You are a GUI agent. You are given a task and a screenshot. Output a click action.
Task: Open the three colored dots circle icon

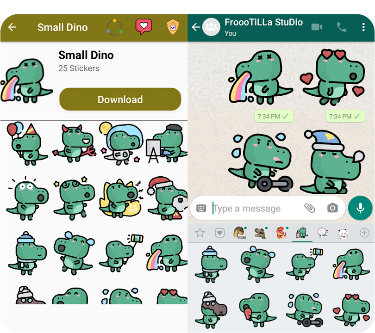pos(114,27)
